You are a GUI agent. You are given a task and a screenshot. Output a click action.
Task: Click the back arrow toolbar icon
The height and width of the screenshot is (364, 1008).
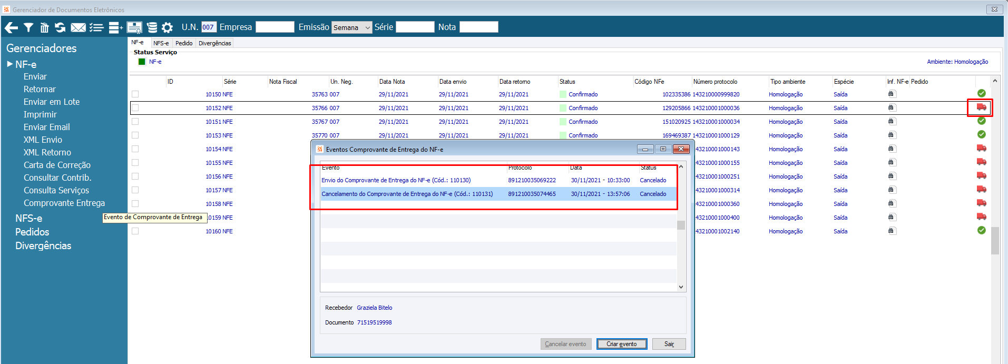tap(11, 27)
